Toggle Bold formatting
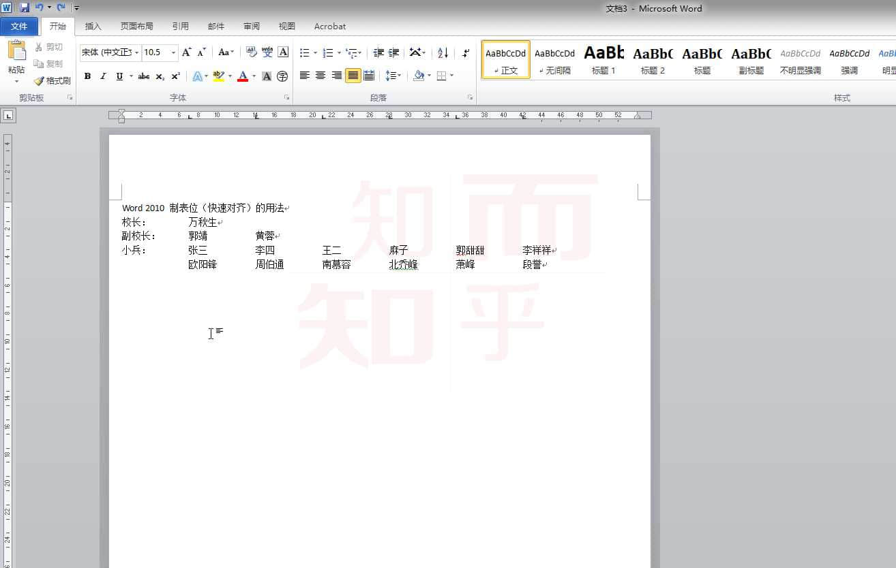896x568 pixels. [87, 76]
